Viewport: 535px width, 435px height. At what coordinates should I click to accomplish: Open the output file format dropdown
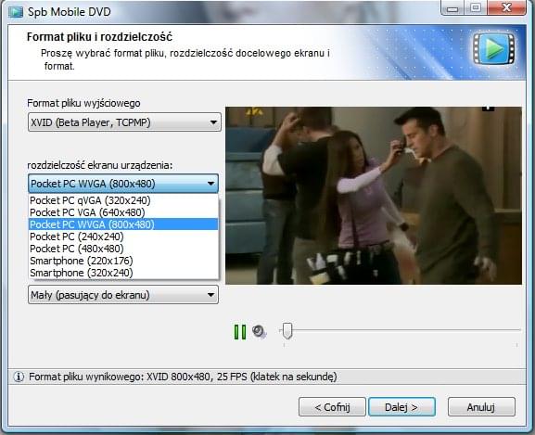point(124,122)
